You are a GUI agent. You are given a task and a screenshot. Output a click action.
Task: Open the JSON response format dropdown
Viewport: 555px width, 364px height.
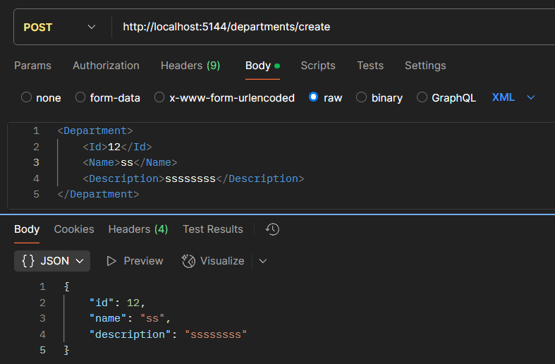click(x=52, y=261)
